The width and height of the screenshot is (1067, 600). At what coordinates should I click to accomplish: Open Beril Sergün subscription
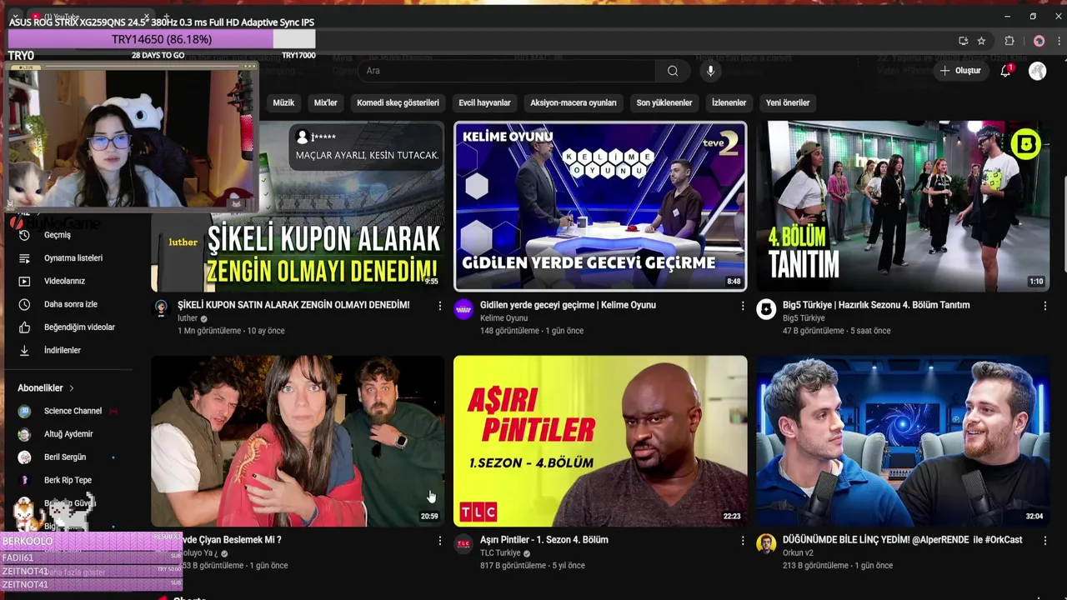coord(67,457)
